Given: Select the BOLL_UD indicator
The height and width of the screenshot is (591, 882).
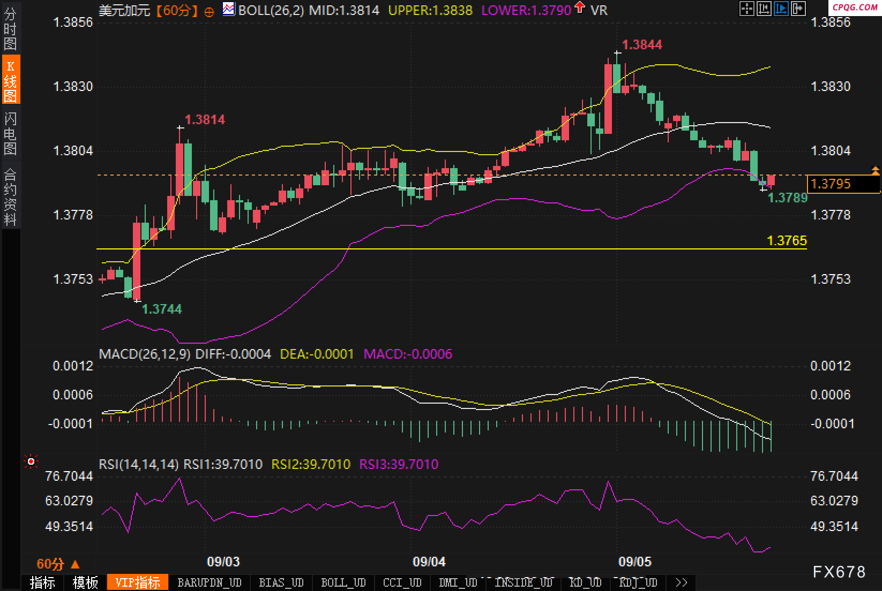Looking at the screenshot, I should pos(343,582).
